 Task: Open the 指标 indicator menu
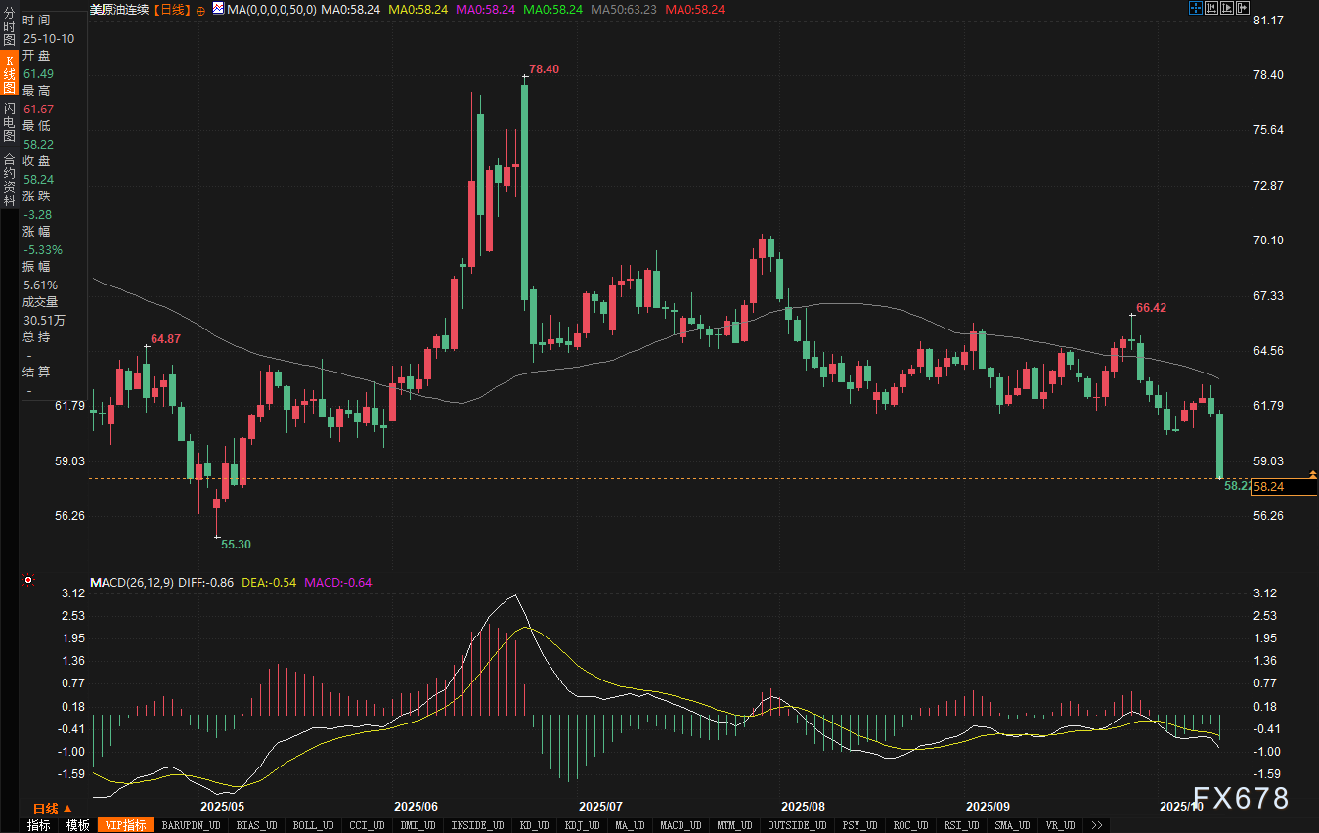(x=39, y=825)
